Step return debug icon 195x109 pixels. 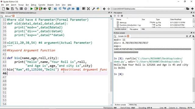(69, 9)
